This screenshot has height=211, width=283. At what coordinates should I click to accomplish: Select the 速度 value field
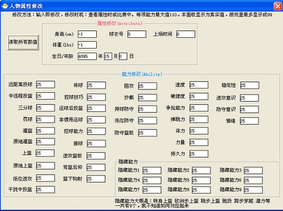pos(199,85)
